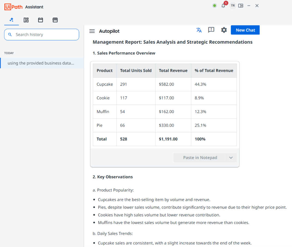Click the TODAY history section label
The image size is (292, 247).
coord(9,53)
